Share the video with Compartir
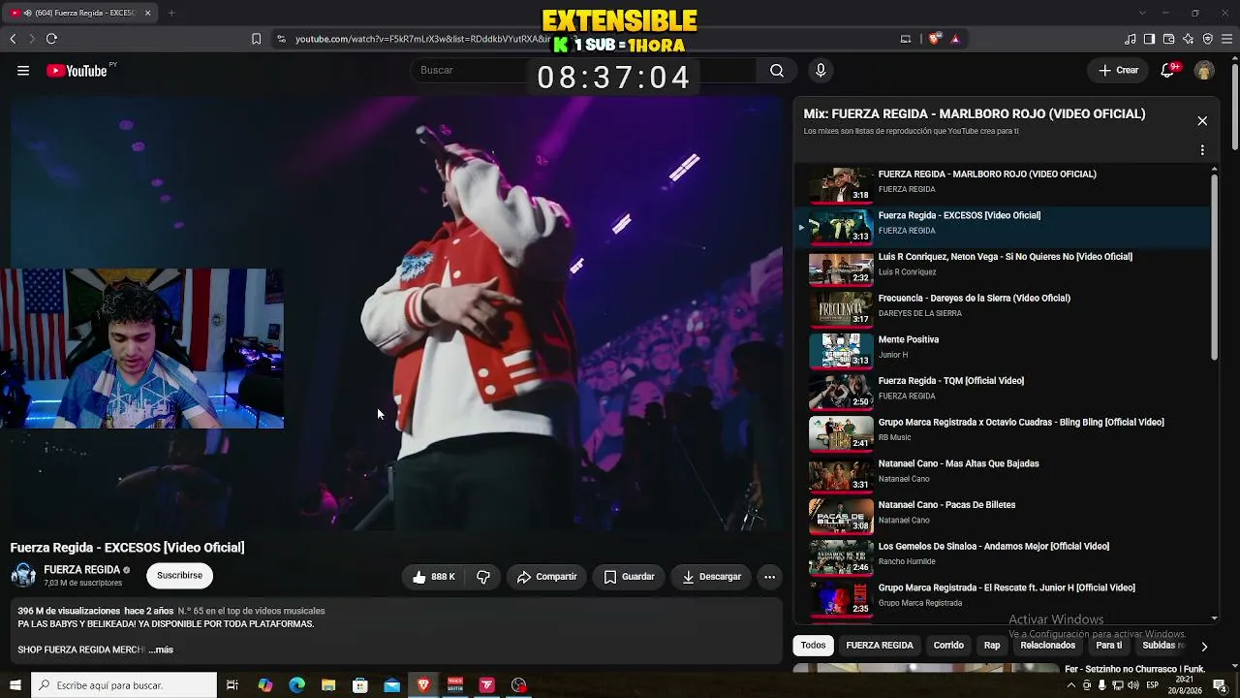 point(546,577)
